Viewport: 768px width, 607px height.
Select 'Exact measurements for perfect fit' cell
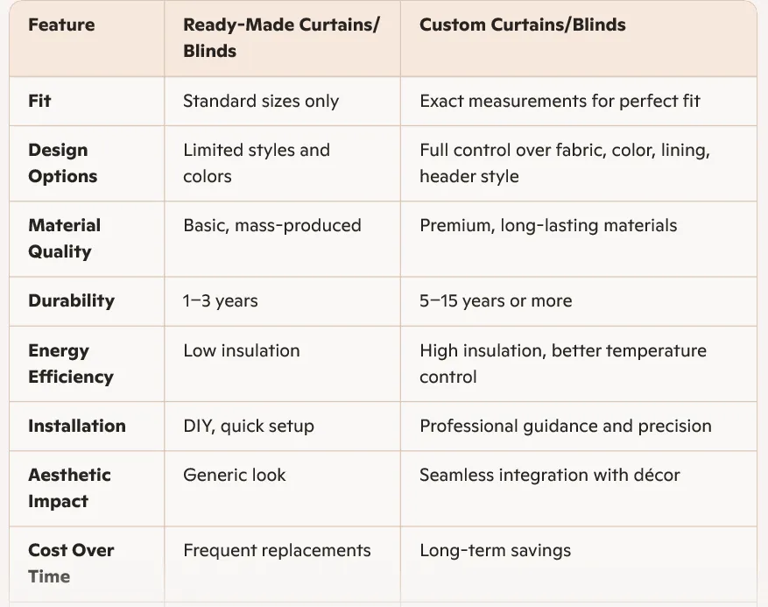click(560, 101)
